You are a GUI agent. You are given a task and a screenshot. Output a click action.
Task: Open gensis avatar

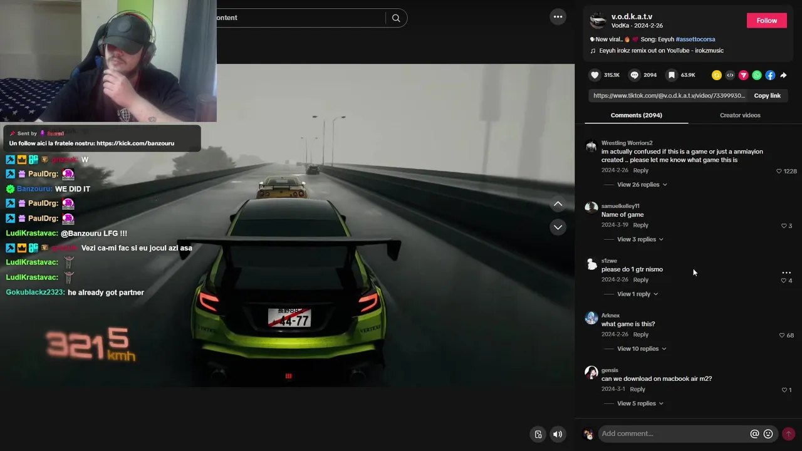(591, 373)
